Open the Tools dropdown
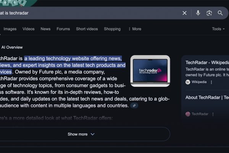Image resolution: width=229 pixels, height=153 pixels. [218, 29]
